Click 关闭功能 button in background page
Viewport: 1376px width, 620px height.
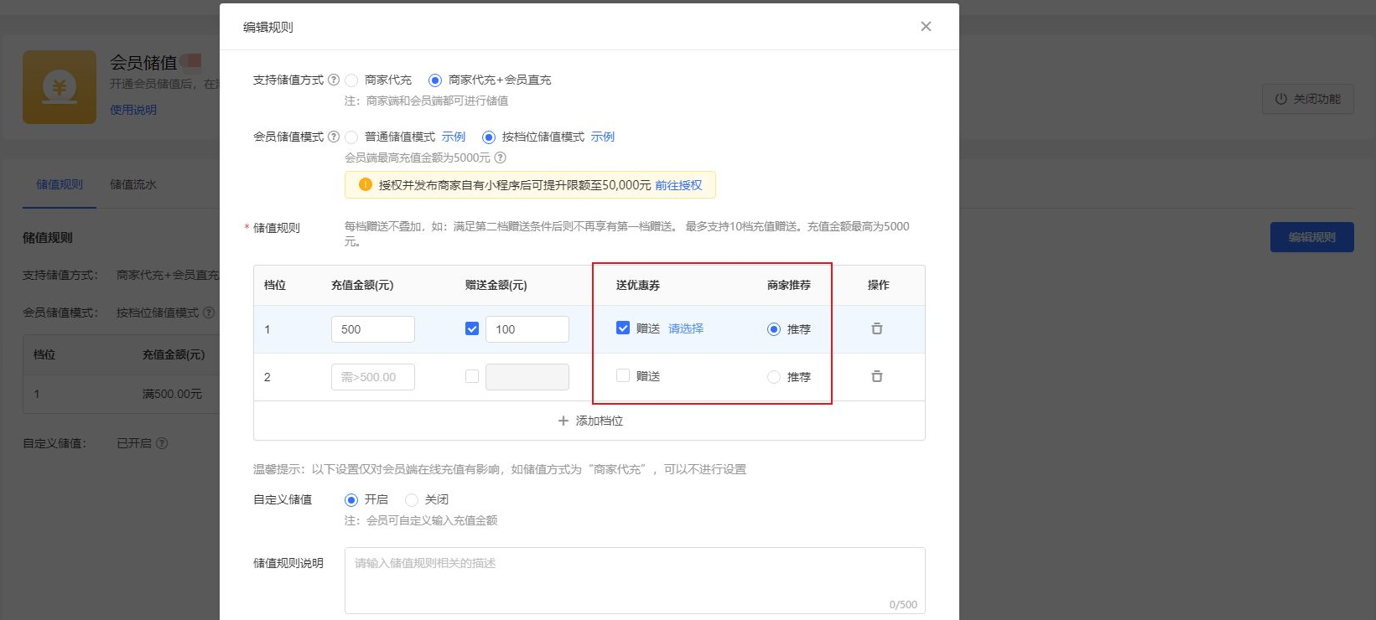click(x=1308, y=99)
